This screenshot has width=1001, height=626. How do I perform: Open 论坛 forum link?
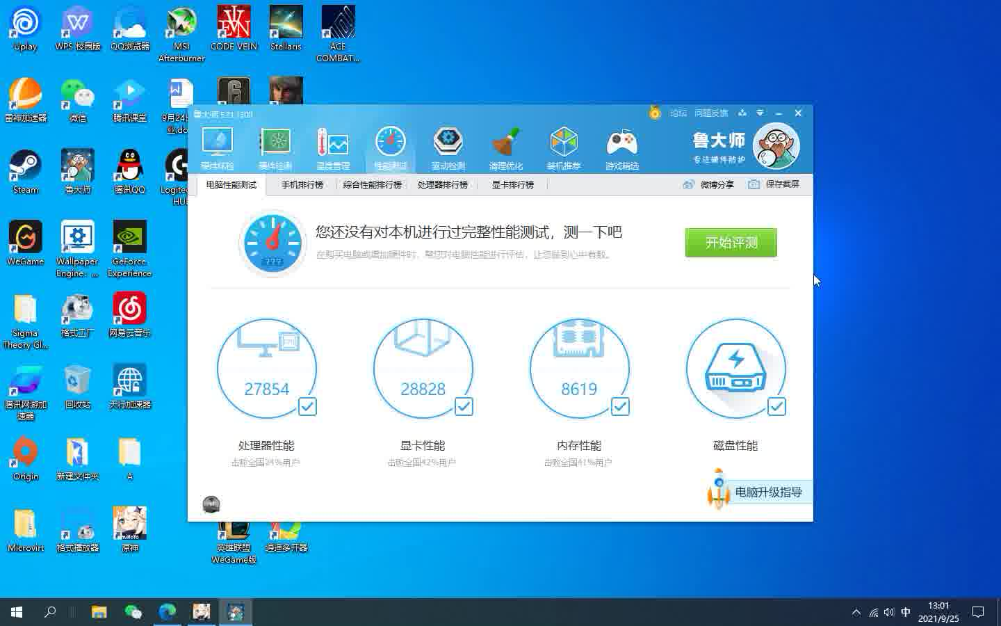[x=678, y=113]
